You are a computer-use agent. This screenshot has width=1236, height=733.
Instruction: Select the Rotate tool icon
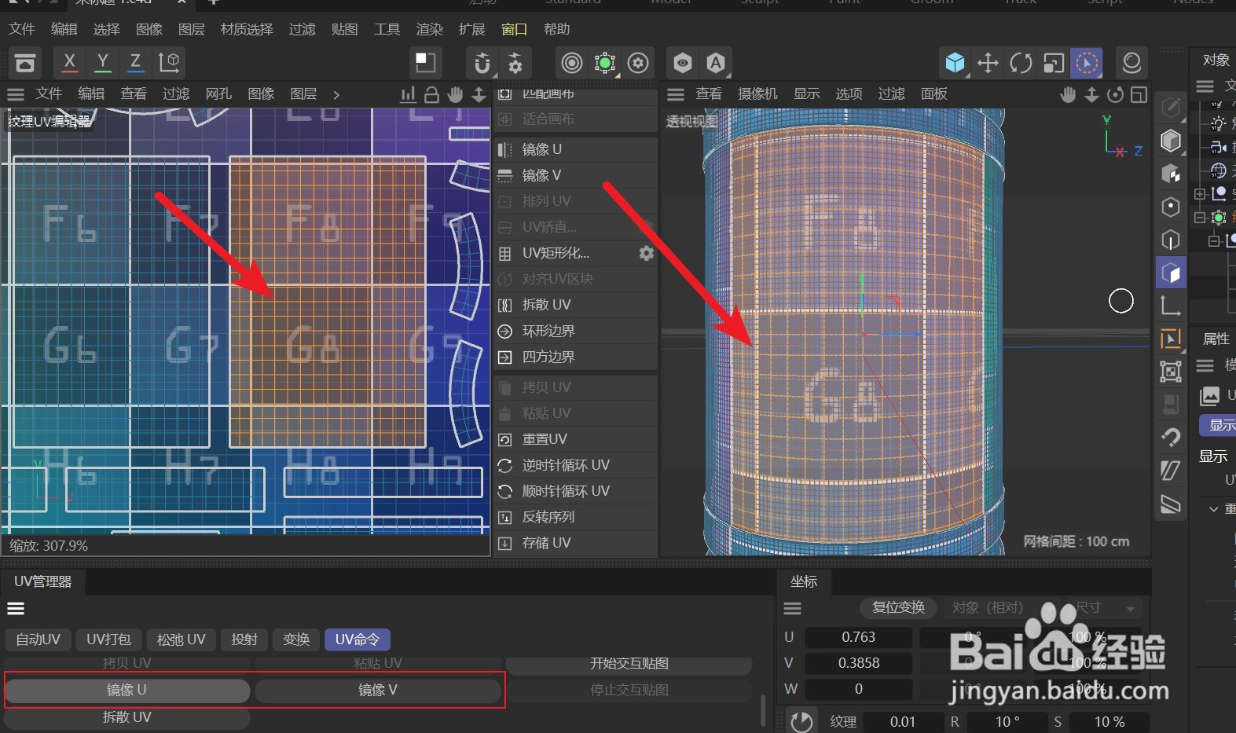(1021, 63)
